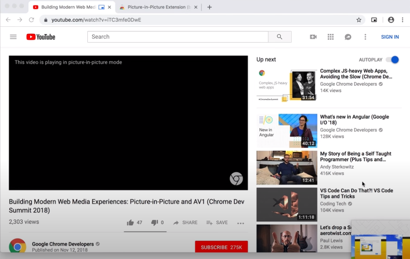Open Complex JS-heavy Web Apps thumbnail
This screenshot has width=410, height=259.
click(x=287, y=85)
